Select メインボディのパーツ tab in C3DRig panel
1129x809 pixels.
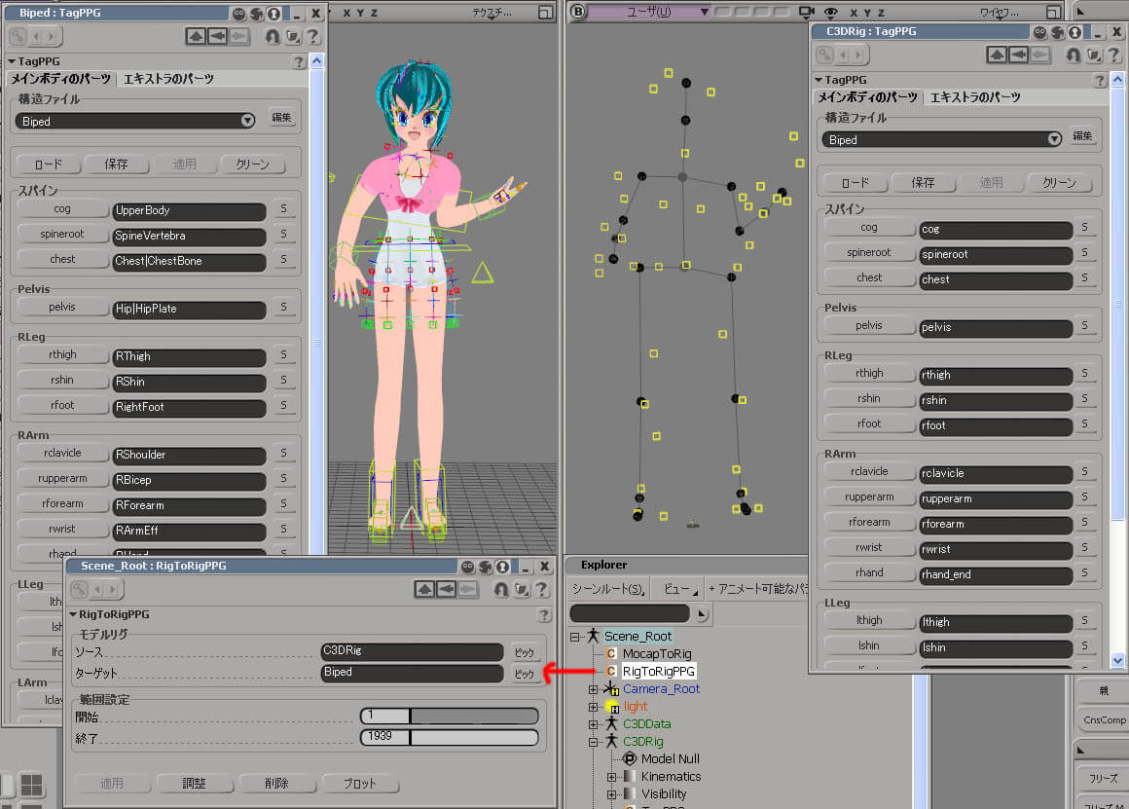tap(867, 97)
